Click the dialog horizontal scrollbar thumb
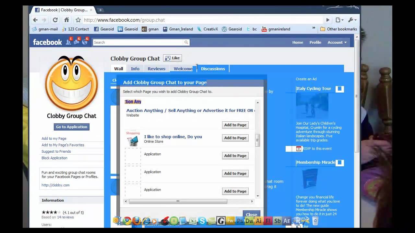This screenshot has width=415, height=233. [178, 201]
